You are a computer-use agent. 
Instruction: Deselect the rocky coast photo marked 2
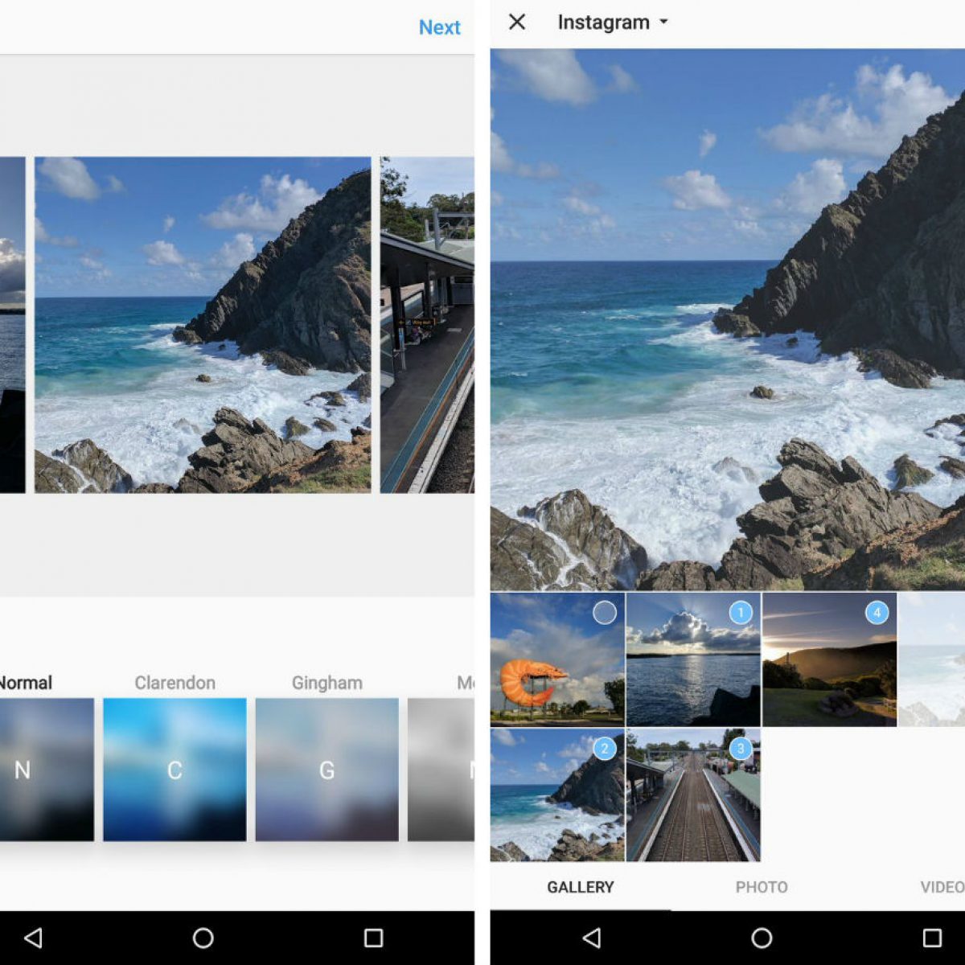pyautogui.click(x=604, y=749)
